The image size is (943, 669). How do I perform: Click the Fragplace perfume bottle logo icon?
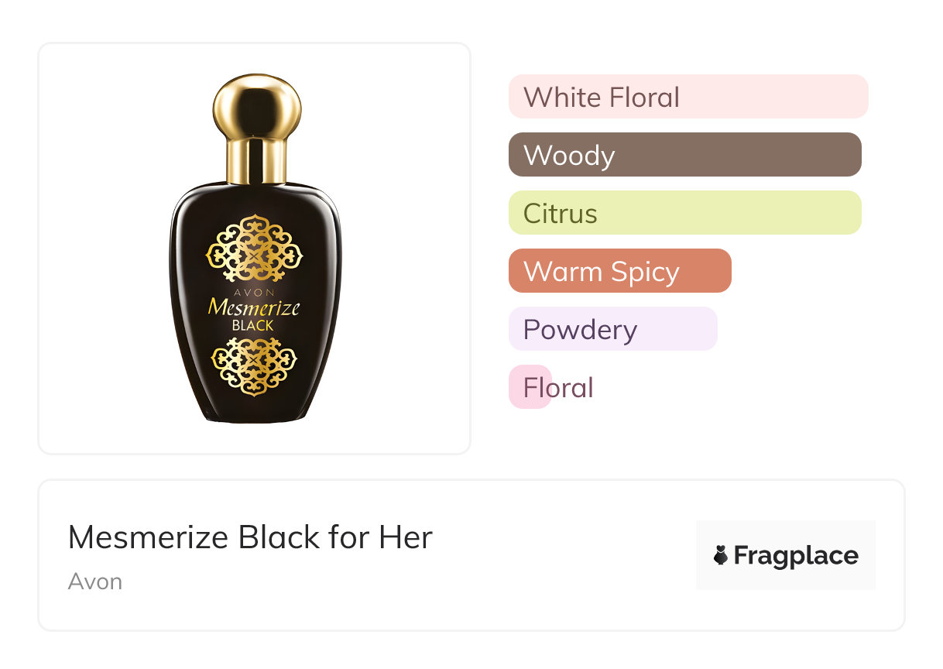721,555
